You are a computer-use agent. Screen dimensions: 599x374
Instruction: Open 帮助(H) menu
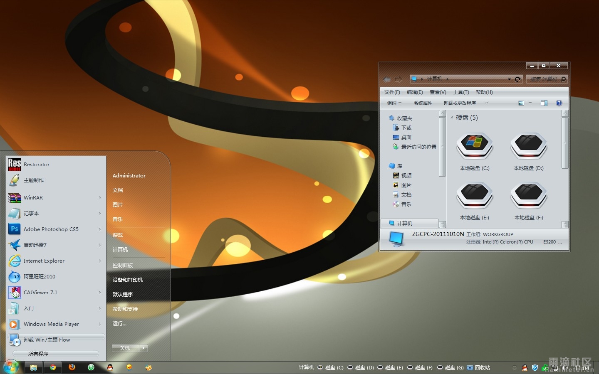484,92
